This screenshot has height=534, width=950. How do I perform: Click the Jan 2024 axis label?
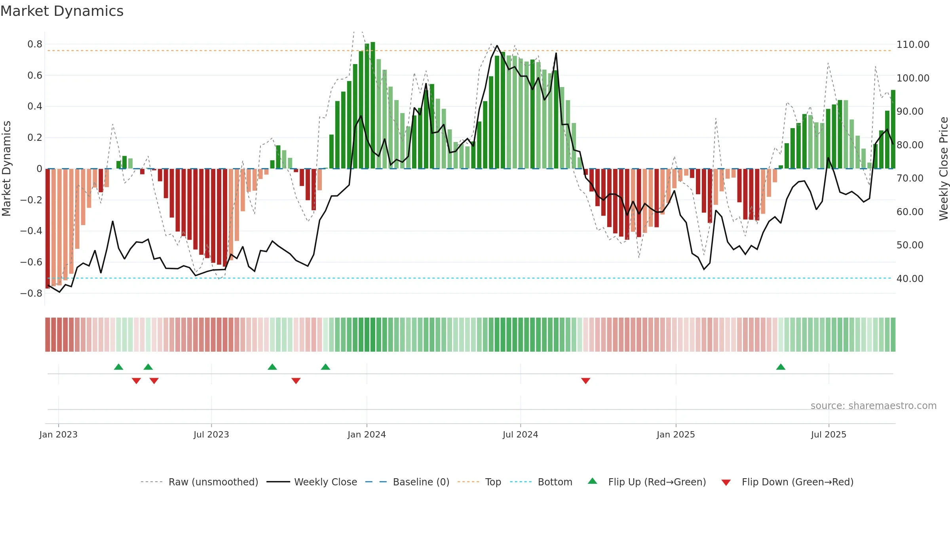(x=367, y=434)
